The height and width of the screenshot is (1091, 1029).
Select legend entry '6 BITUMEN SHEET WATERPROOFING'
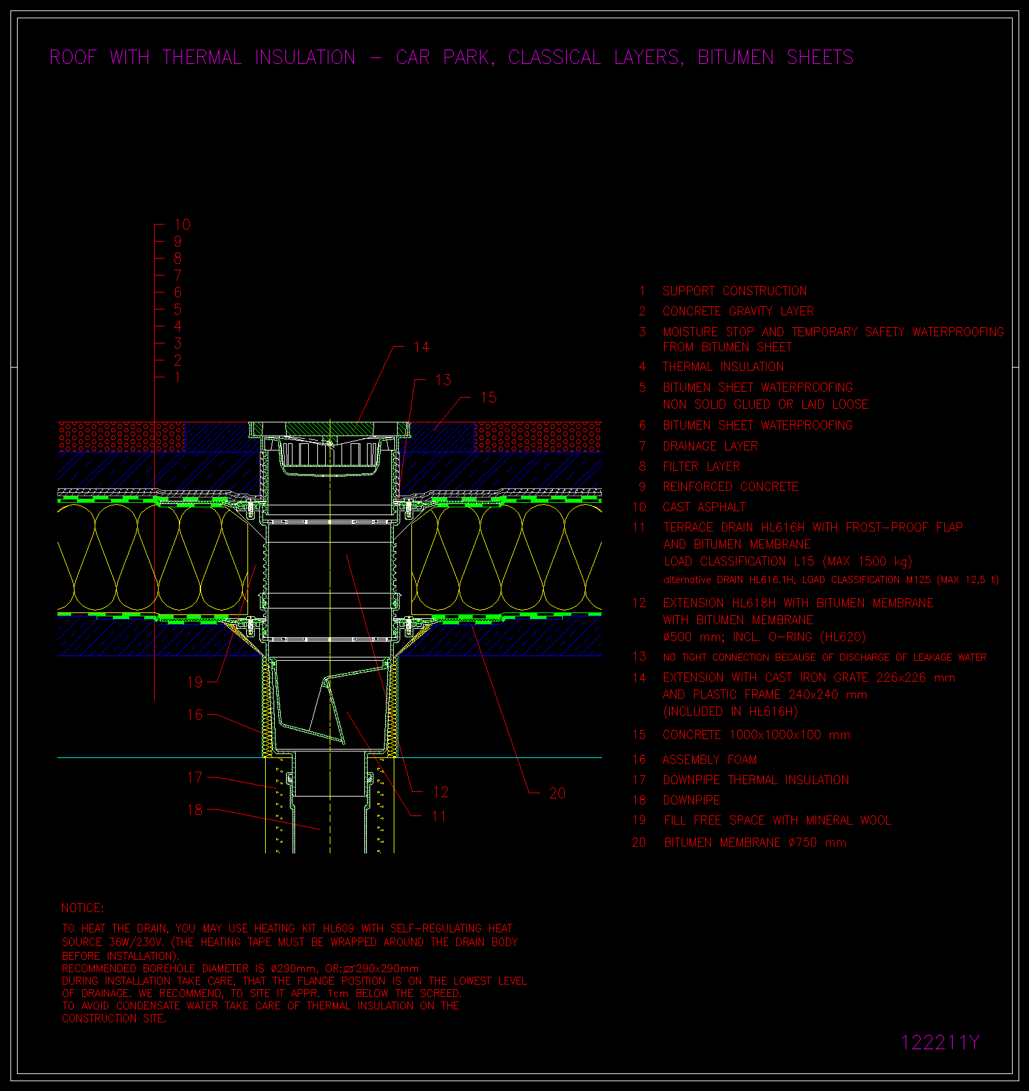[x=746, y=426]
